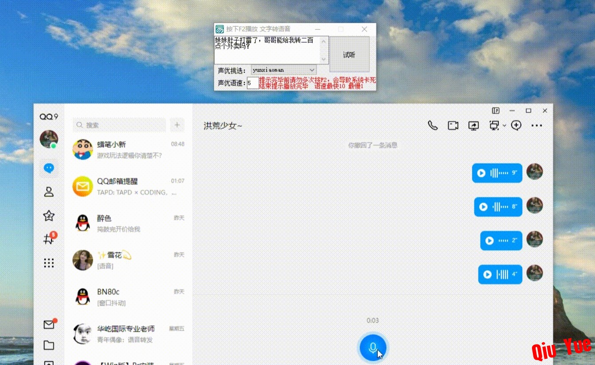
Task: Open the apps grid in the QQ sidebar
Action: (x=49, y=263)
